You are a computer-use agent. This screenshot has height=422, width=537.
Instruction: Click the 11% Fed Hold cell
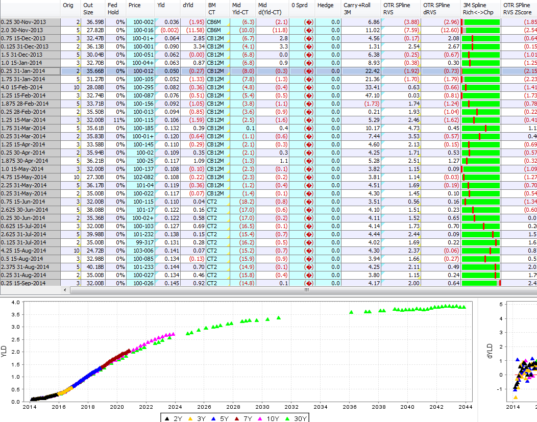(116, 120)
